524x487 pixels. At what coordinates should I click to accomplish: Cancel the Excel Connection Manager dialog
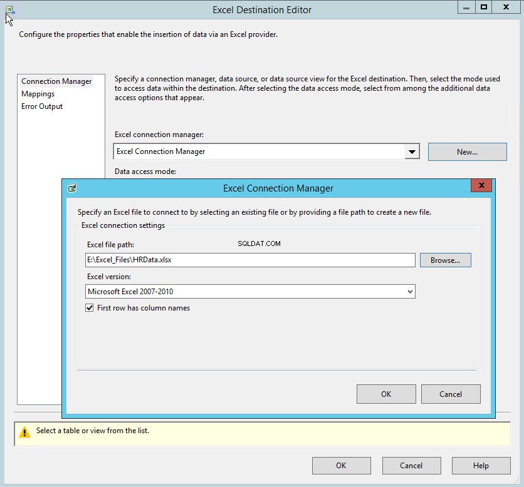pos(451,394)
